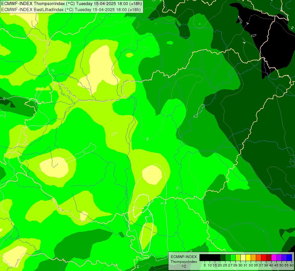The image size is (295, 271).
Task: Select black legend swatch between 15 and 20
Action: [218, 257]
